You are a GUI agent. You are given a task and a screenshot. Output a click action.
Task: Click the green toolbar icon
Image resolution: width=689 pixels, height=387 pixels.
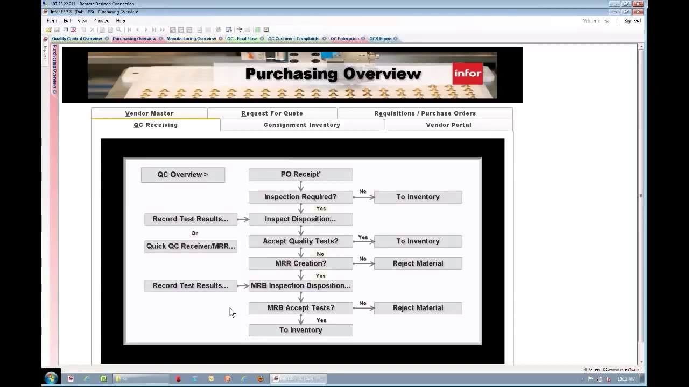tap(257, 30)
